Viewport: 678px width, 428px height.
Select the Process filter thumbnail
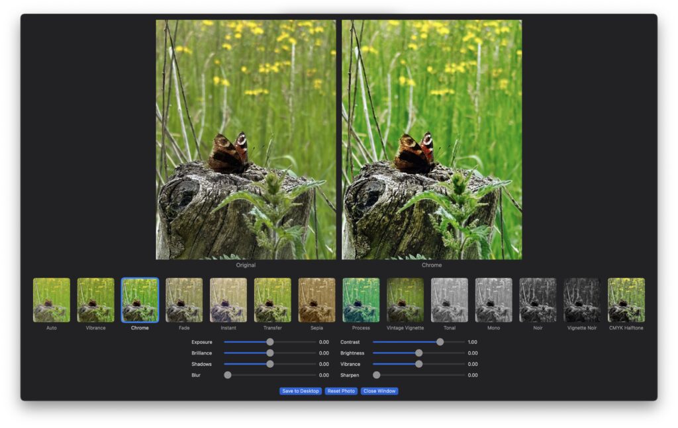coord(361,300)
